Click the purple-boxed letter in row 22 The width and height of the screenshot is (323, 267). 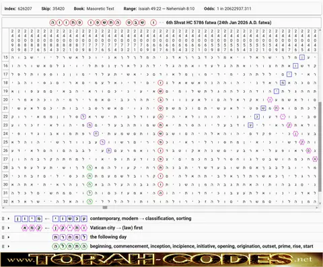tap(83, 117)
